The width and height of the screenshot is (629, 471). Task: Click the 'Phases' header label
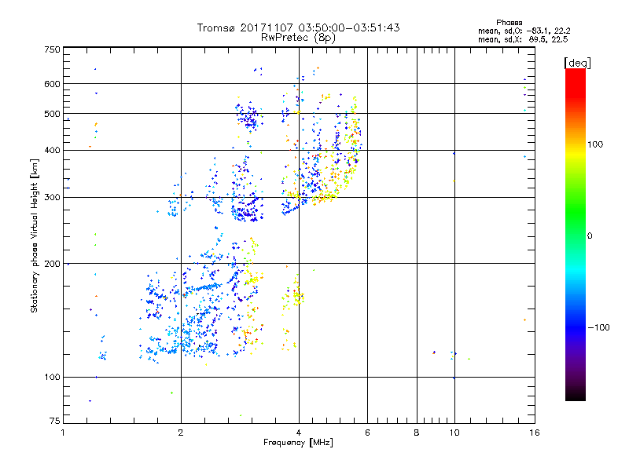[509, 23]
